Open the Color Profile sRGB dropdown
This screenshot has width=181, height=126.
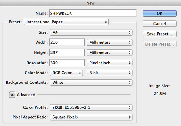click(x=91, y=107)
